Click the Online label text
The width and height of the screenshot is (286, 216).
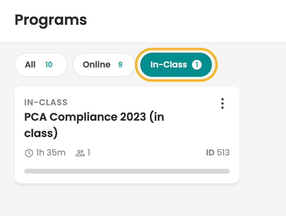click(97, 65)
